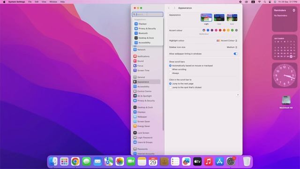
Task: Choose the Dark appearance thumbnail
Action: 219,18
